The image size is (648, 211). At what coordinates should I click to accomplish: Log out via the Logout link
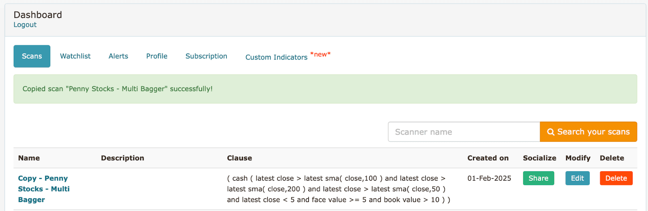click(25, 25)
